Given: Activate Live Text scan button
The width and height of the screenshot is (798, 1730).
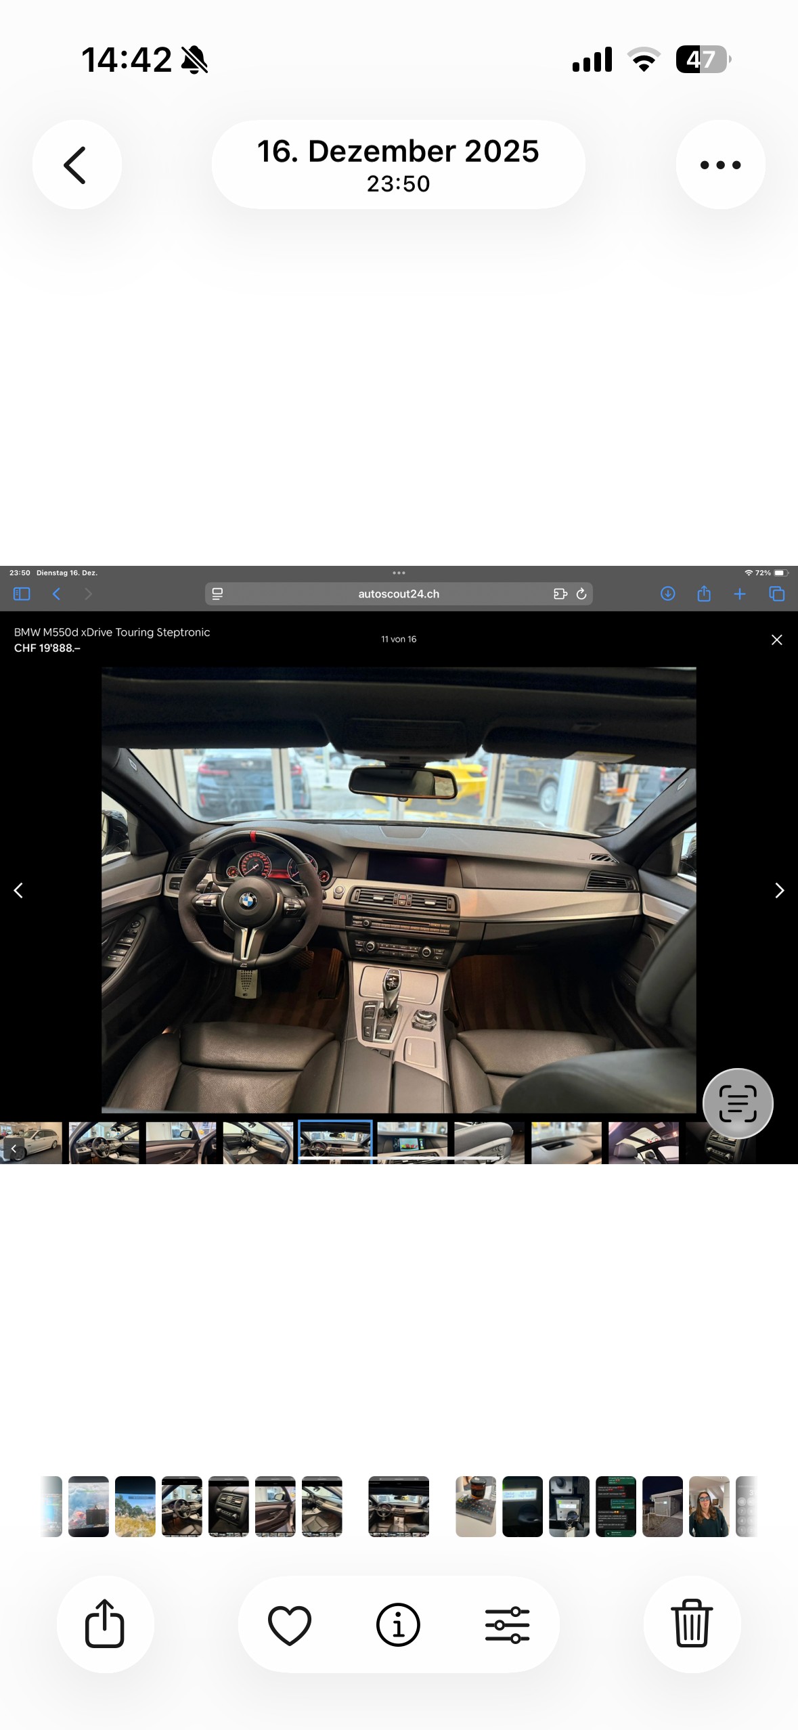Looking at the screenshot, I should pyautogui.click(x=738, y=1103).
